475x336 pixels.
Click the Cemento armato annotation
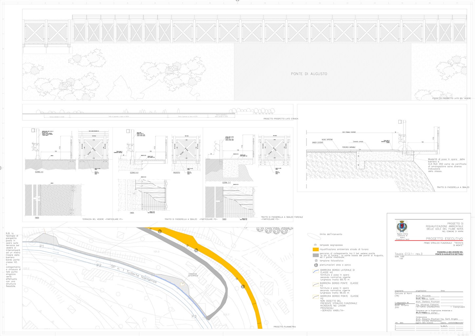358,142
